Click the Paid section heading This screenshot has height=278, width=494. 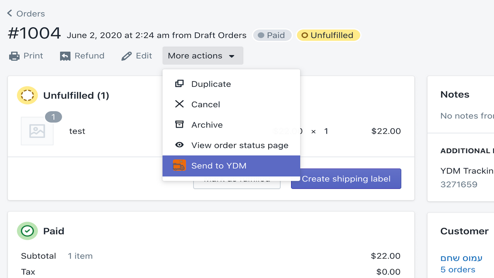[54, 231]
